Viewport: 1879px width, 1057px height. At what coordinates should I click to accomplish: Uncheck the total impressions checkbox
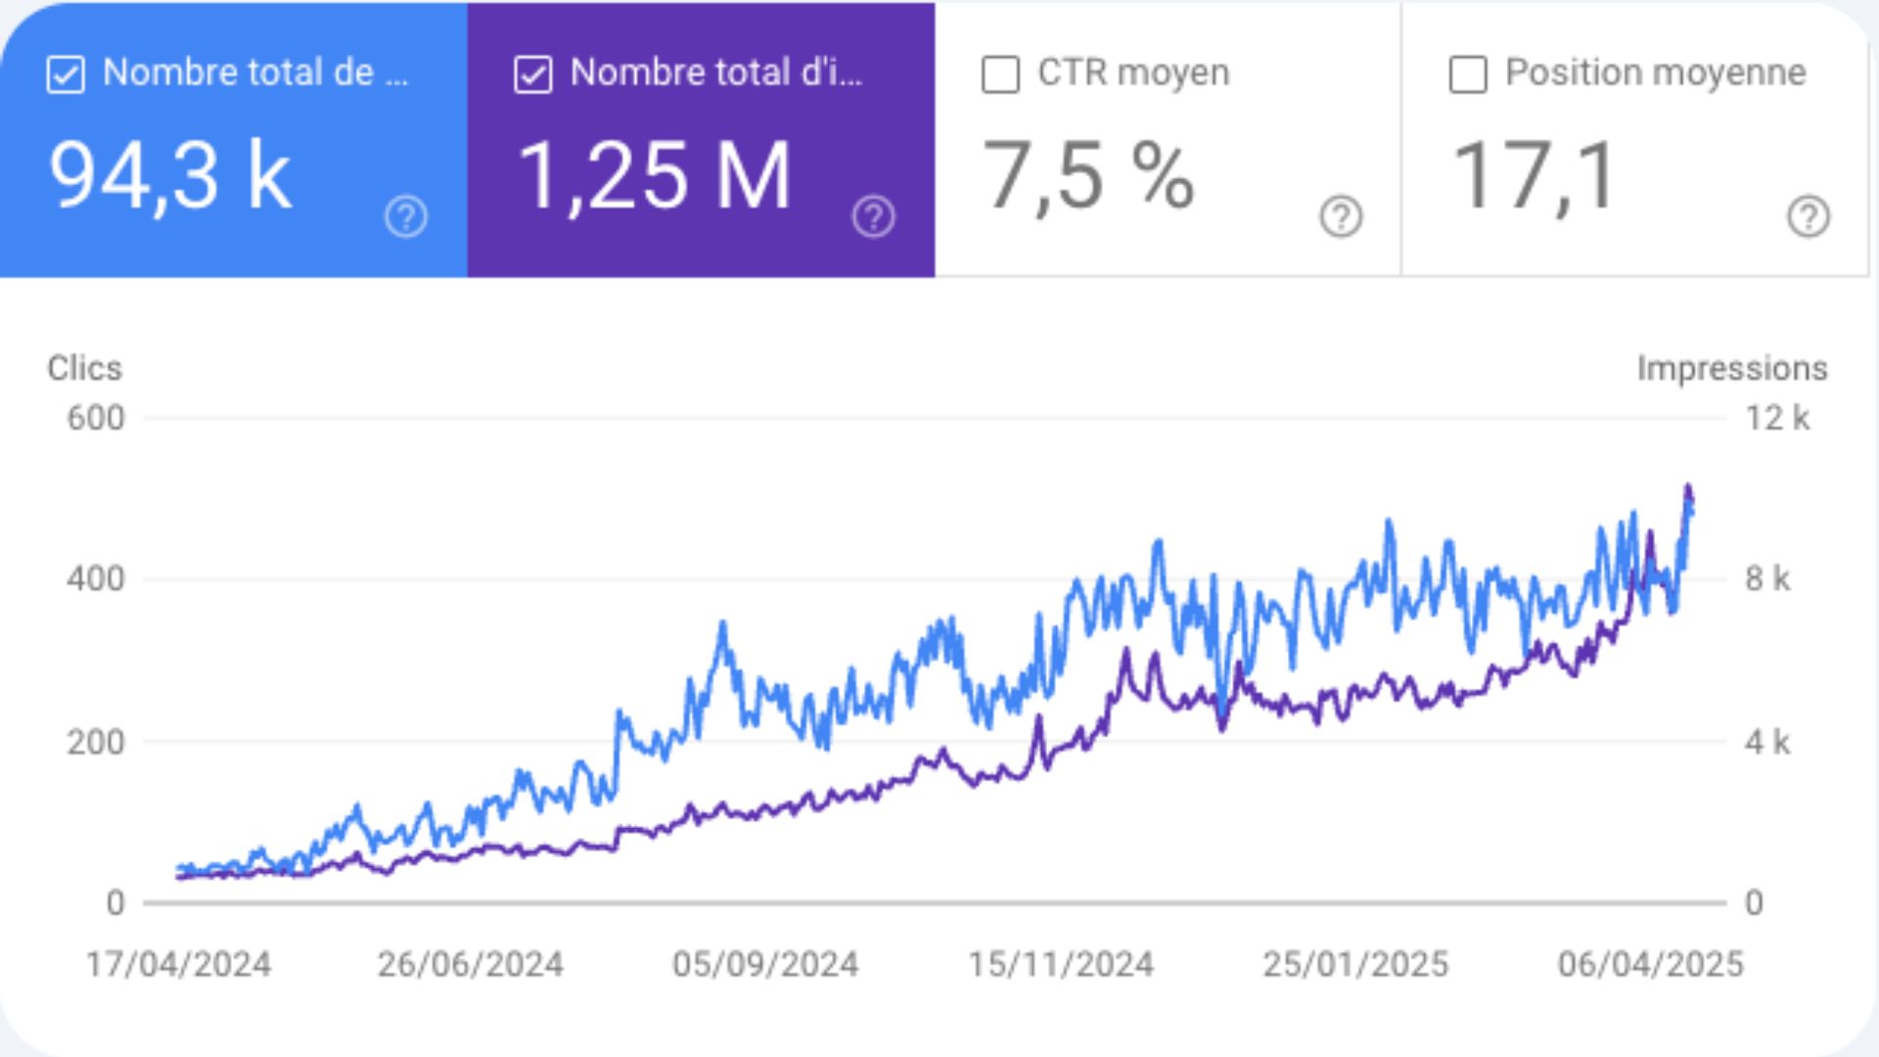(x=533, y=74)
